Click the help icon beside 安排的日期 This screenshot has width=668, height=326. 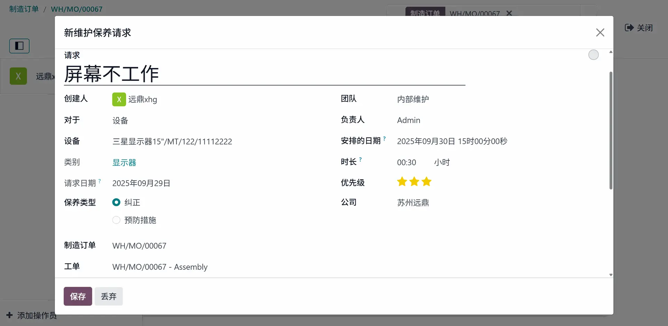384,139
